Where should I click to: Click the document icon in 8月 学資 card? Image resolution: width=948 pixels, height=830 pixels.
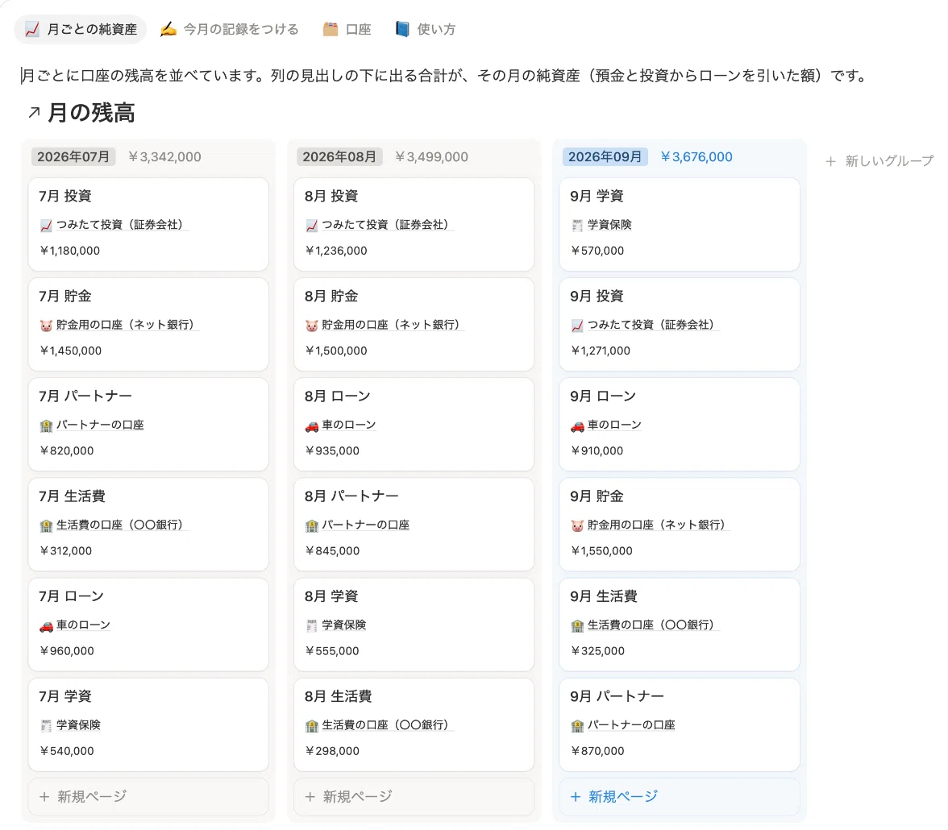click(311, 625)
